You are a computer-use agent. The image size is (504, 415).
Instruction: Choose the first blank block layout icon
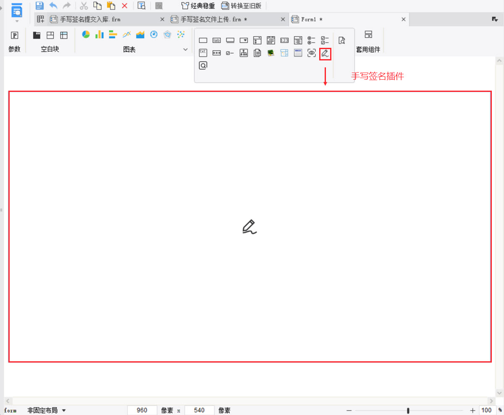click(37, 35)
